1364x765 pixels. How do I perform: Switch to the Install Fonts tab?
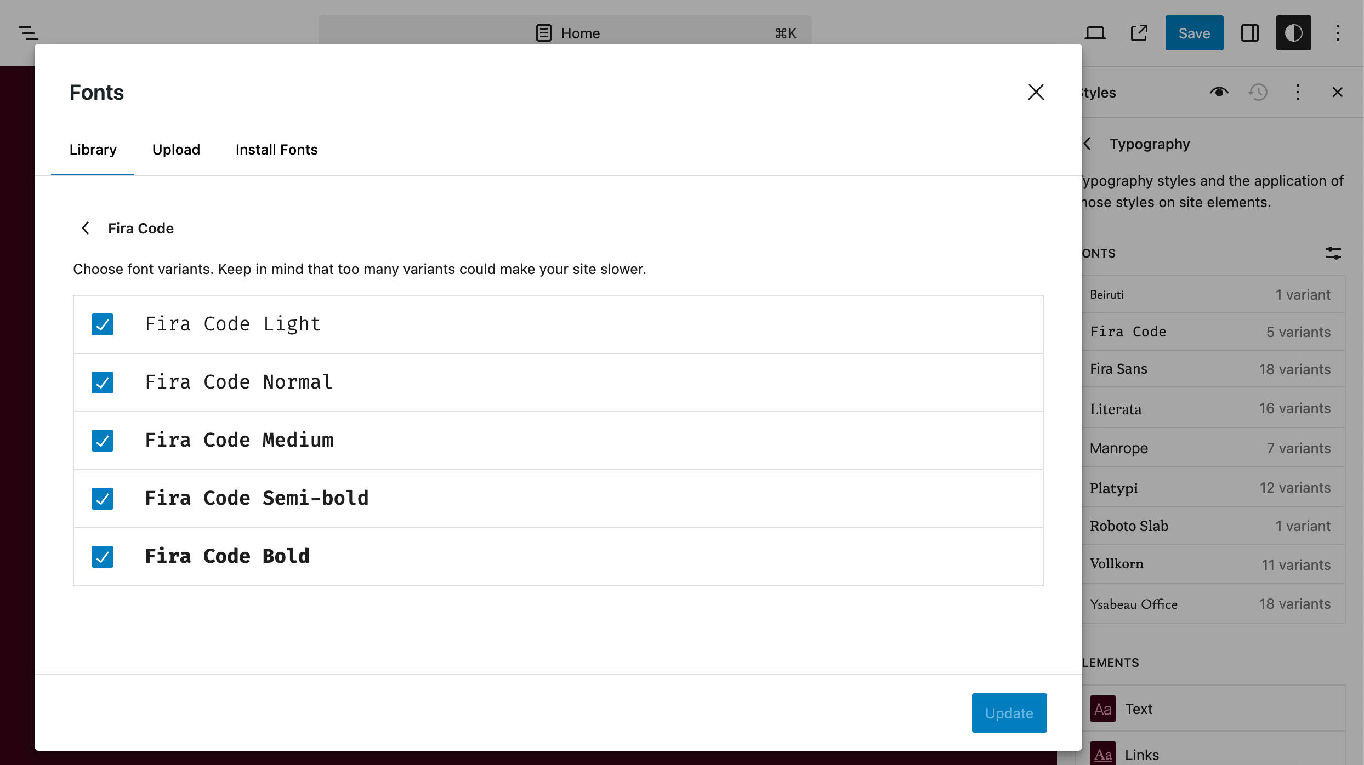[276, 149]
